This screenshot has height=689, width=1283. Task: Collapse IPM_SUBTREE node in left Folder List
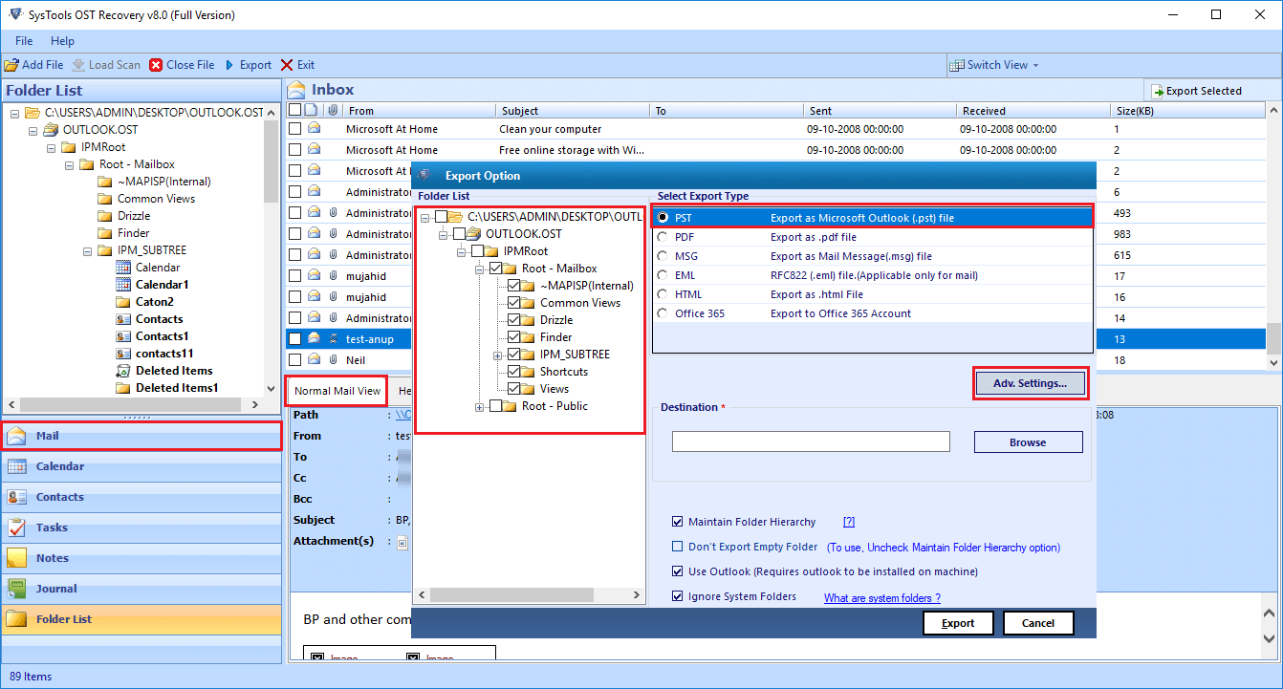click(87, 250)
